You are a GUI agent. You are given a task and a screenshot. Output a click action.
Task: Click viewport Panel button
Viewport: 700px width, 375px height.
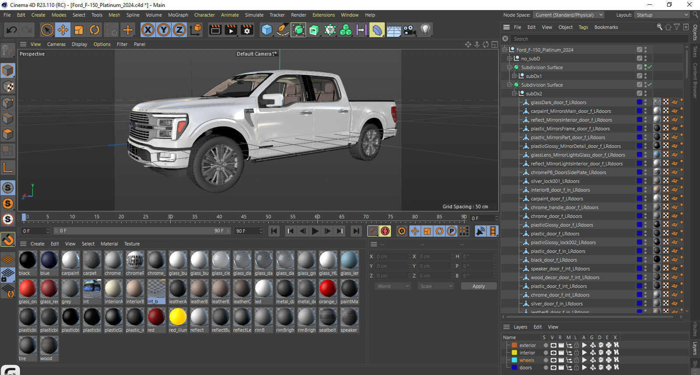pos(140,44)
